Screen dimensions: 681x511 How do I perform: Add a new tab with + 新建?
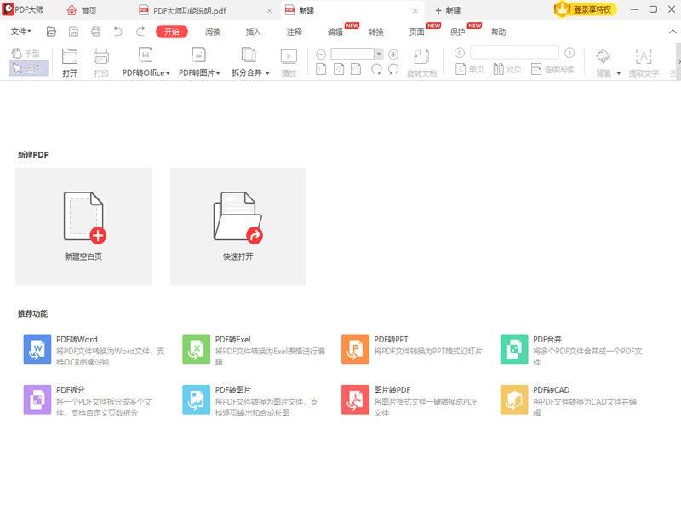pos(448,10)
